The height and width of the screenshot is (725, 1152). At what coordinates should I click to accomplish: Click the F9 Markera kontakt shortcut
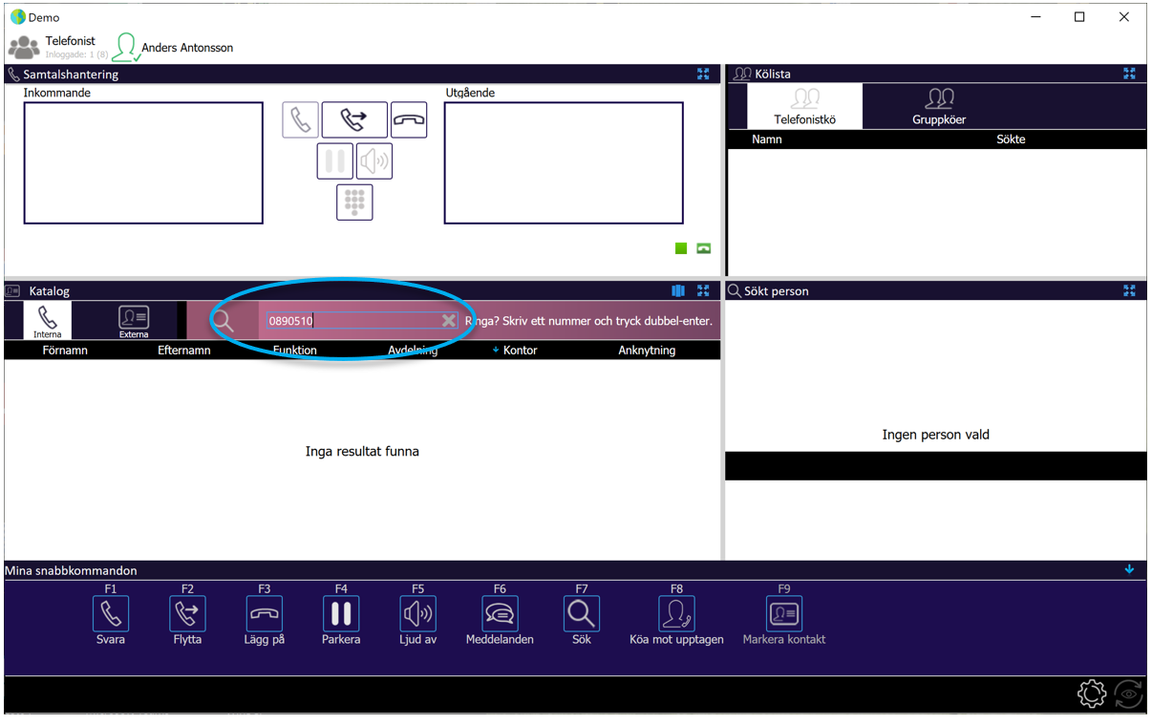coord(784,616)
